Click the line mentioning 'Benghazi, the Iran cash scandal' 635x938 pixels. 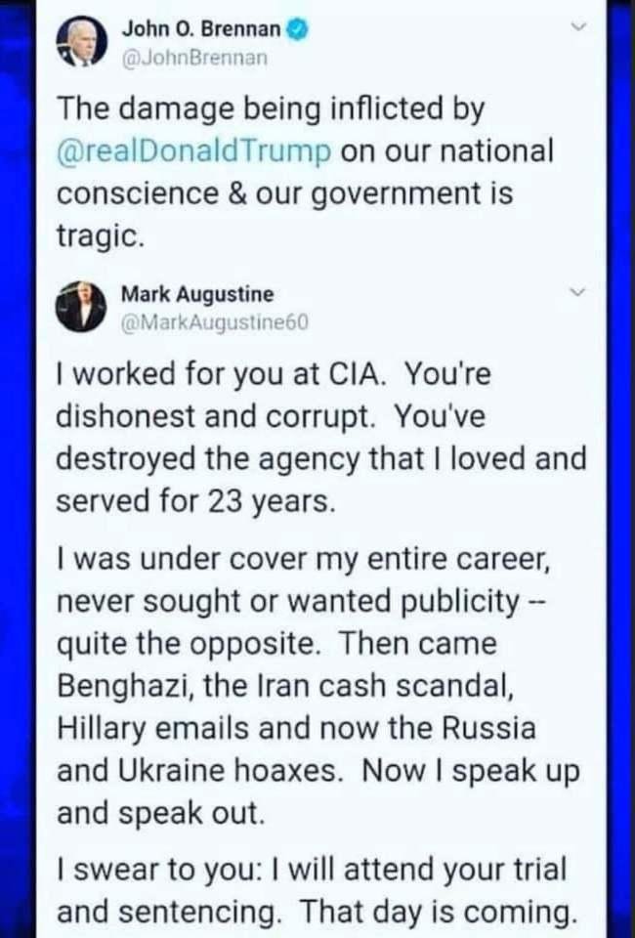click(285, 686)
